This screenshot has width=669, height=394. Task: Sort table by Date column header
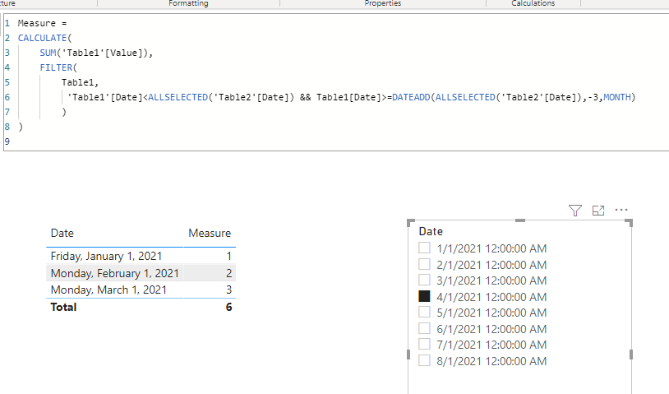62,233
